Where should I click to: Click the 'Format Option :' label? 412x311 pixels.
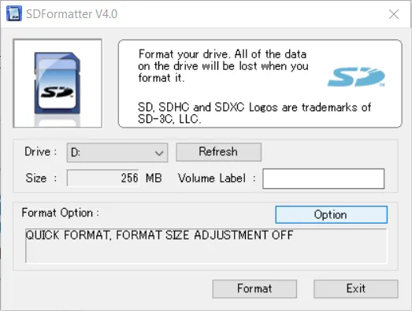click(61, 213)
